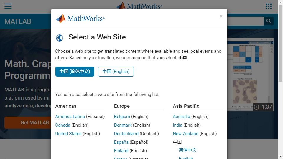The image size is (283, 159).
Task: Select the 中国 (简体中文) button
Action: coord(75,72)
